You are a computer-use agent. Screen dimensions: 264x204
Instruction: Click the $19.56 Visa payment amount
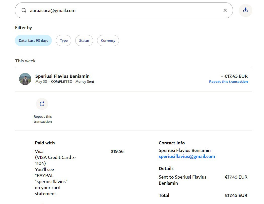117,151
